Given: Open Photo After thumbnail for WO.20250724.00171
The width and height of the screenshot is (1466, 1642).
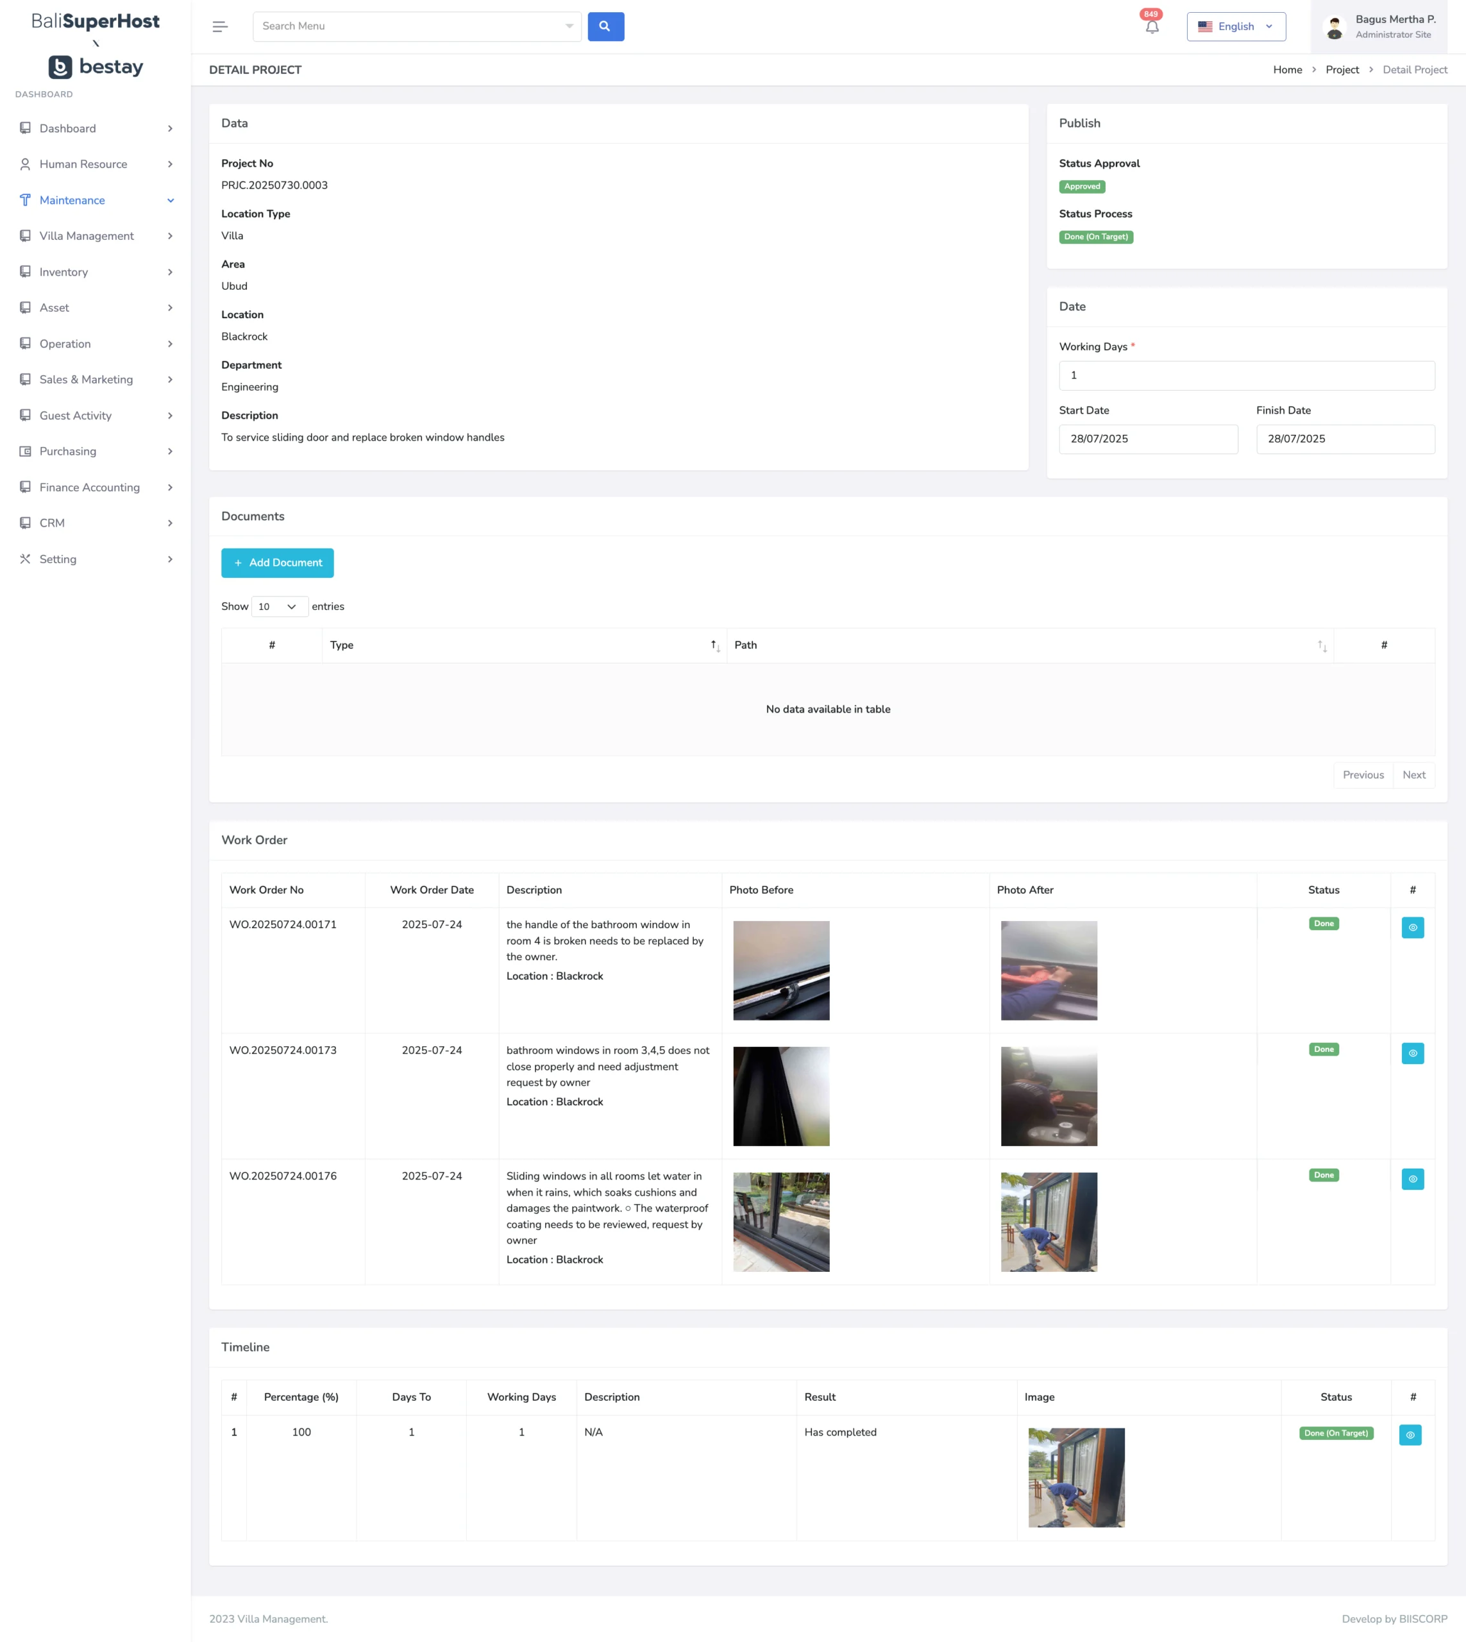Looking at the screenshot, I should click(x=1049, y=970).
